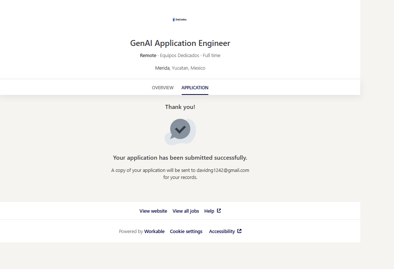Click the external link icon beside Accessibility
The width and height of the screenshot is (394, 269).
pyautogui.click(x=240, y=231)
